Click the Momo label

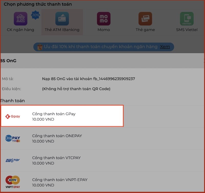pos(104,30)
